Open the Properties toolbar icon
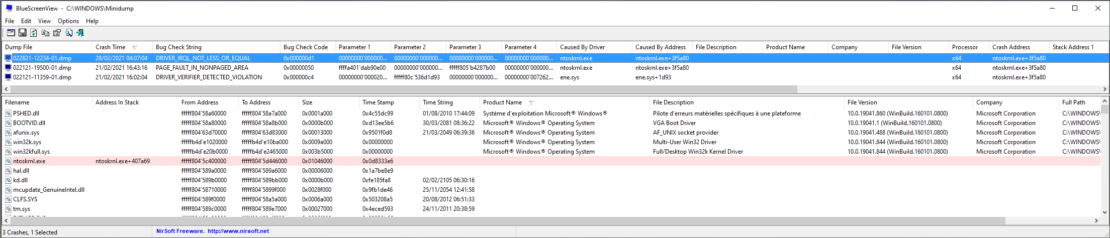The width and height of the screenshot is (1110, 238). point(57,33)
